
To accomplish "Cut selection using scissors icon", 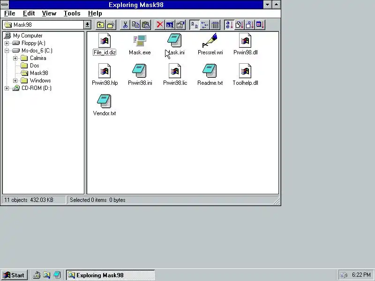I will pyautogui.click(x=125, y=25).
